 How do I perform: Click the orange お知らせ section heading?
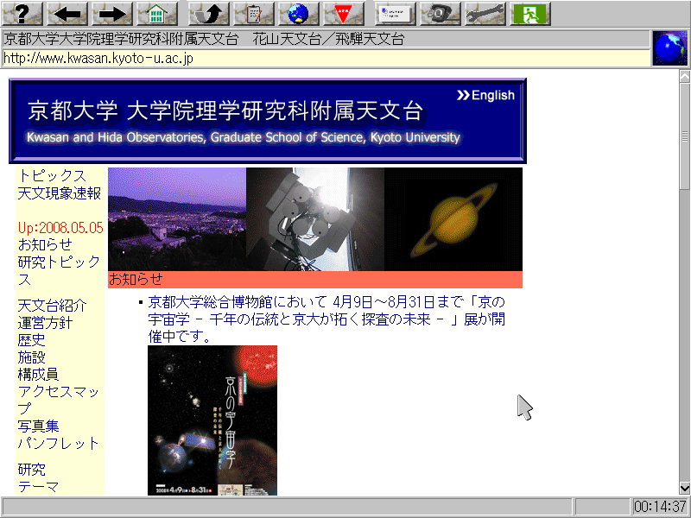click(315, 280)
